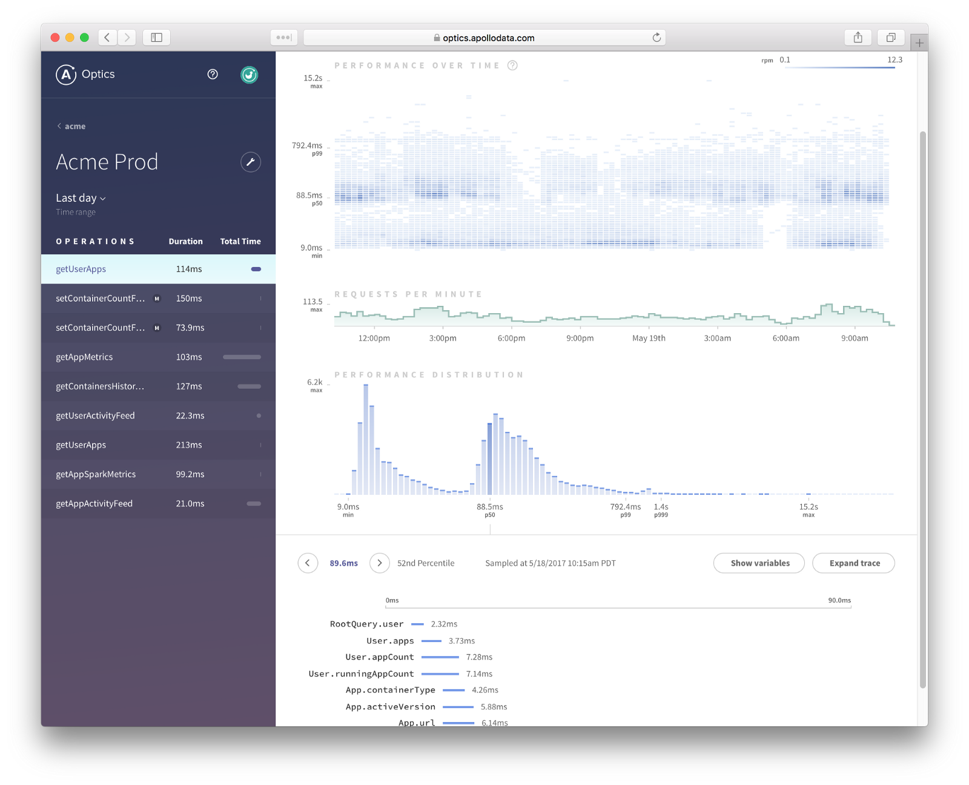Select setContainerCountF… operation with 73.9ms
The width and height of the screenshot is (969, 785).
coord(158,328)
